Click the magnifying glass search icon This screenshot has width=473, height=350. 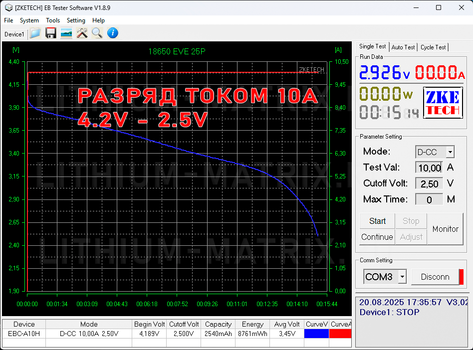click(97, 33)
